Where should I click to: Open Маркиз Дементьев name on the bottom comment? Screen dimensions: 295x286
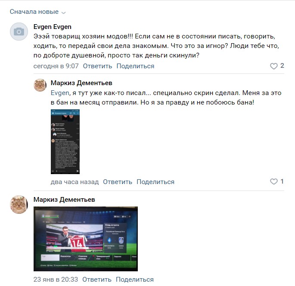pos(64,200)
